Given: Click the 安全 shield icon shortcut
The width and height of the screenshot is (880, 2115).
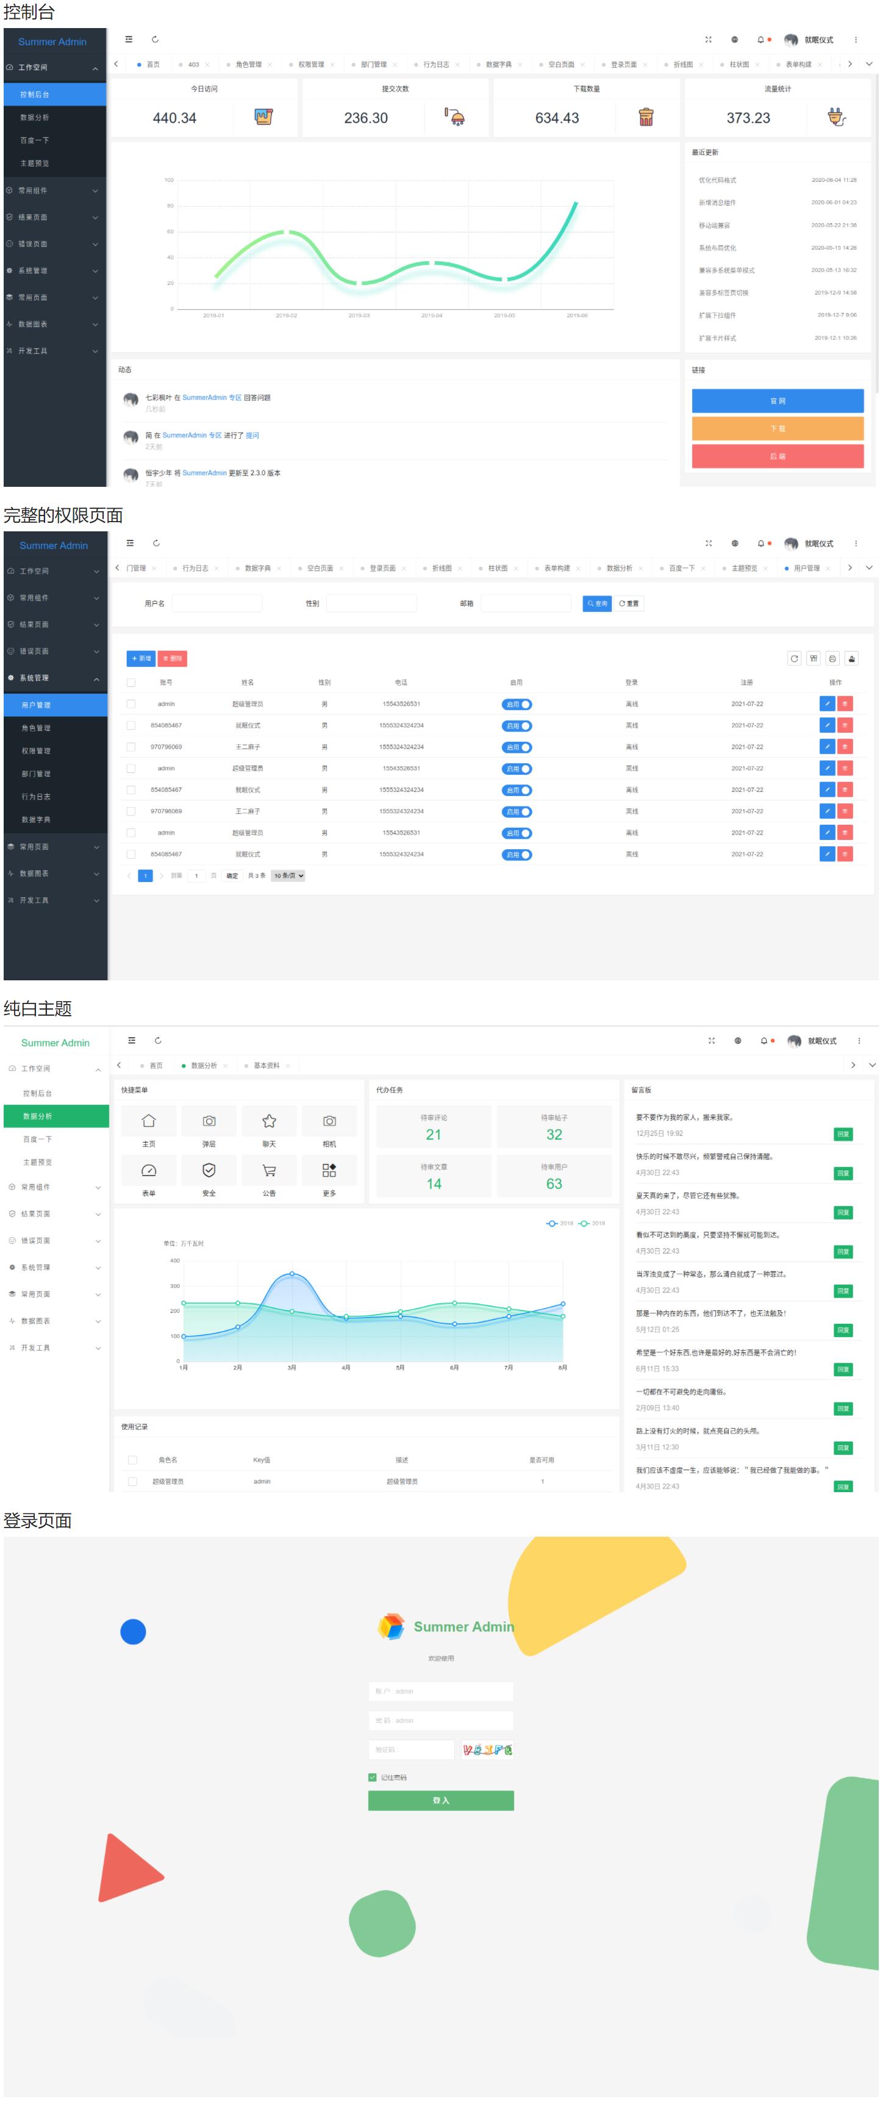Looking at the screenshot, I should (209, 1171).
